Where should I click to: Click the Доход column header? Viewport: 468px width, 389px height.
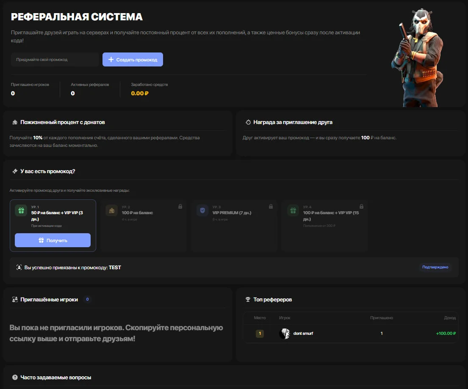(x=450, y=318)
